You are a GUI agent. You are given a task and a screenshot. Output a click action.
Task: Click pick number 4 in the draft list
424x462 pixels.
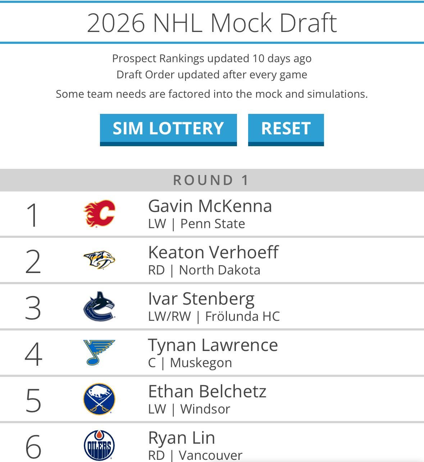pyautogui.click(x=33, y=354)
